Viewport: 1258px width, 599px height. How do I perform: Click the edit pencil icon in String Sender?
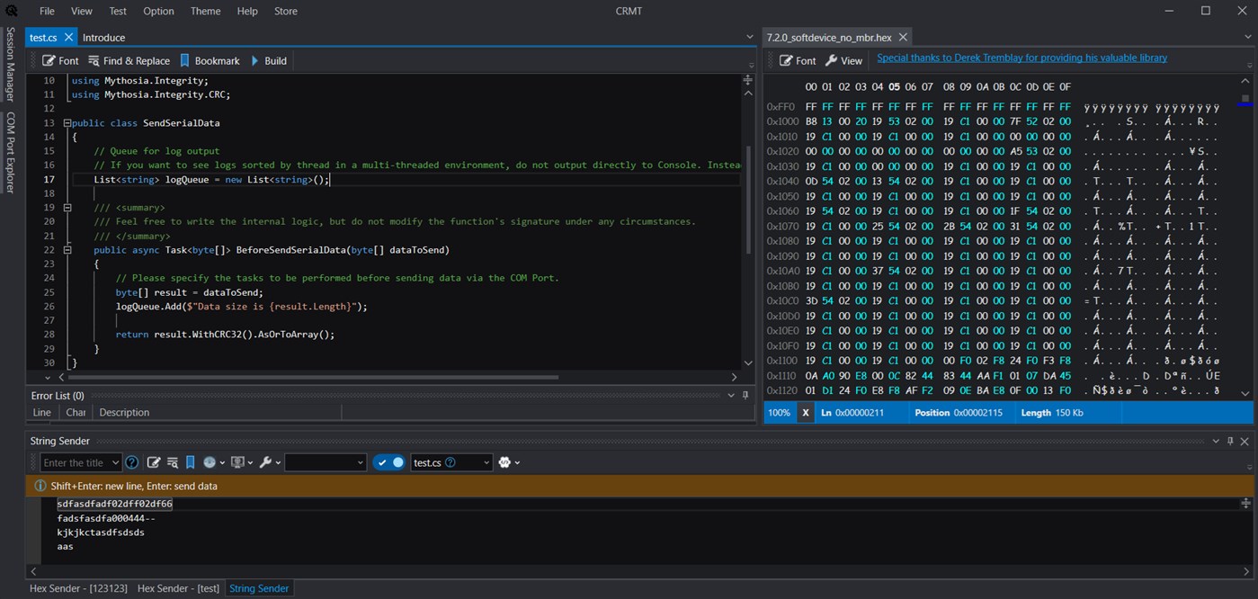(x=154, y=462)
